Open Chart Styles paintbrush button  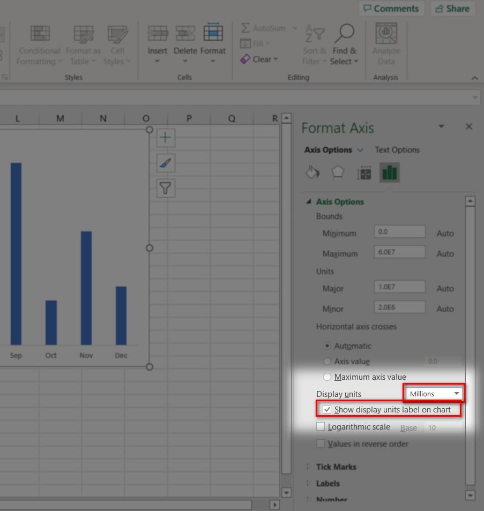point(166,163)
